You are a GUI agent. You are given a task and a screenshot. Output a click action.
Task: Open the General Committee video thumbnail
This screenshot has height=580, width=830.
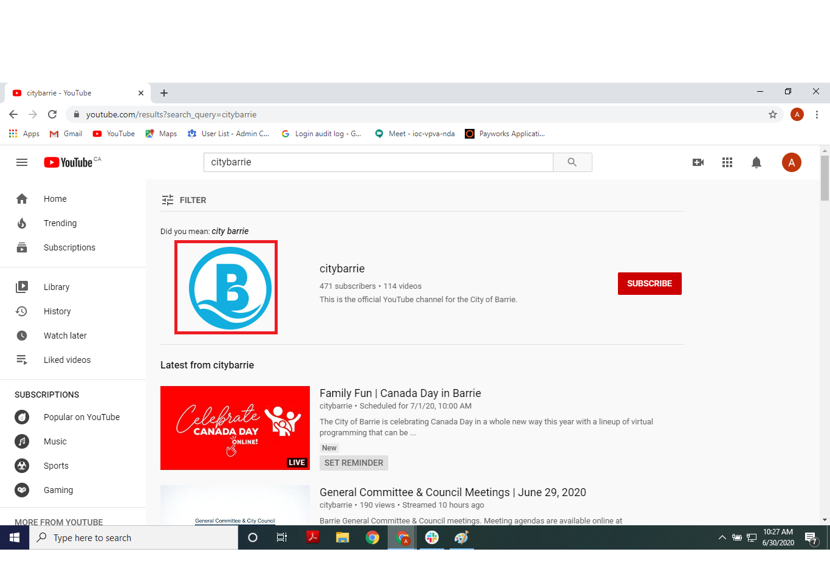point(235,505)
